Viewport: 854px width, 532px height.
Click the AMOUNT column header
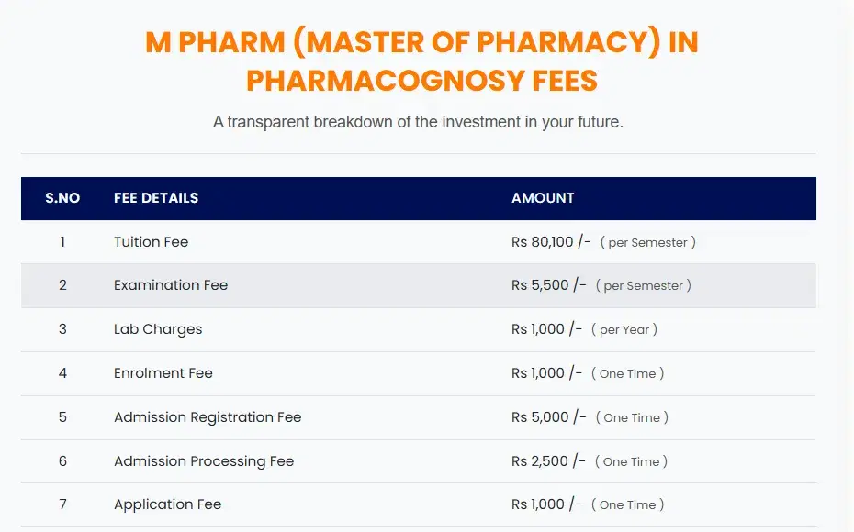(543, 198)
